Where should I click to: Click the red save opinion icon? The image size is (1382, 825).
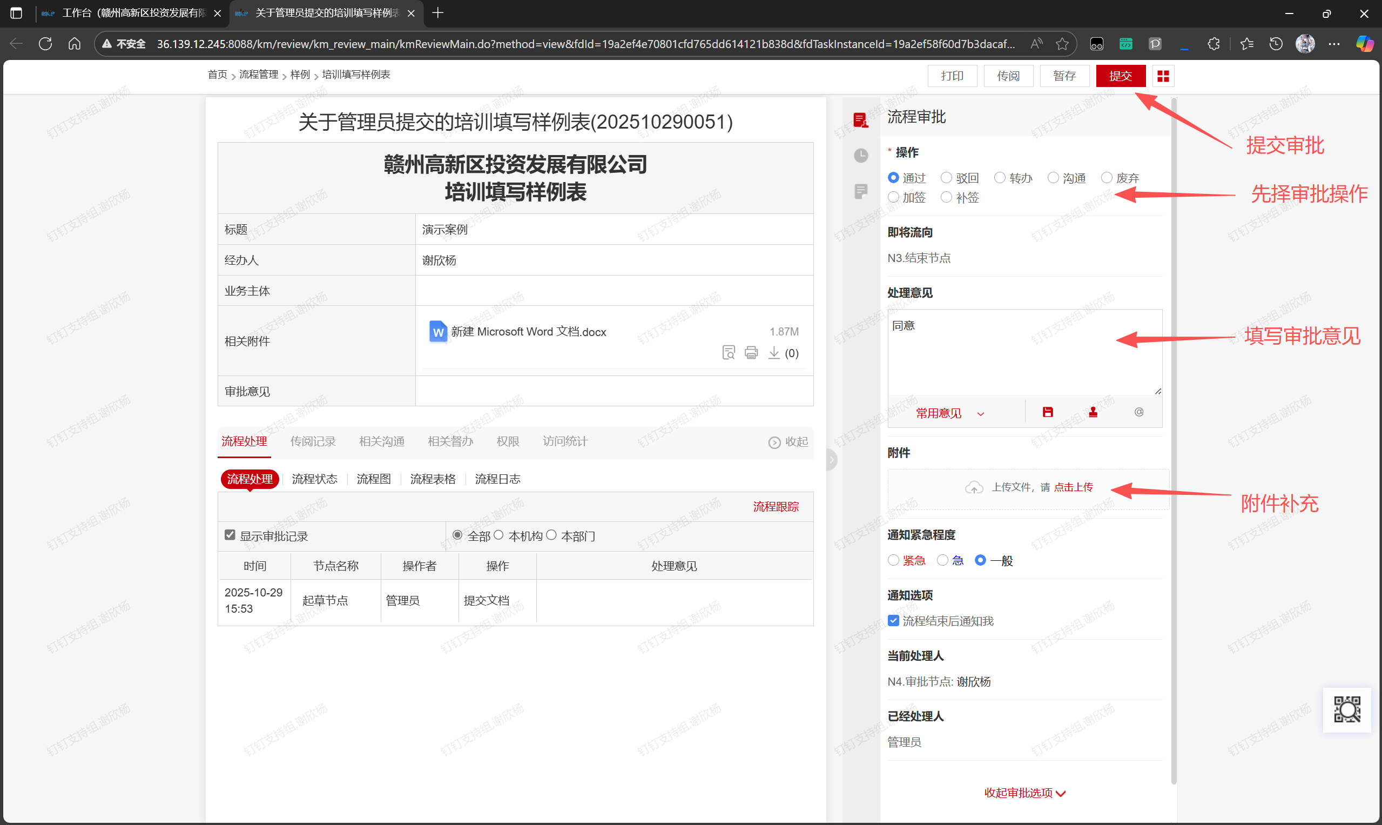1048,412
